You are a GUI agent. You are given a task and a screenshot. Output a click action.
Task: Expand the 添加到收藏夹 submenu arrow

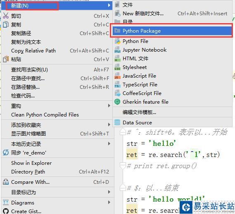tap(109, 125)
